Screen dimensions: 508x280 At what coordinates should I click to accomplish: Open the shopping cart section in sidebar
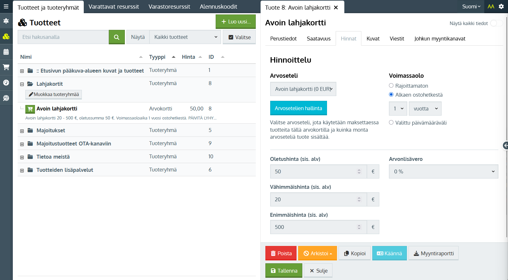click(6, 67)
